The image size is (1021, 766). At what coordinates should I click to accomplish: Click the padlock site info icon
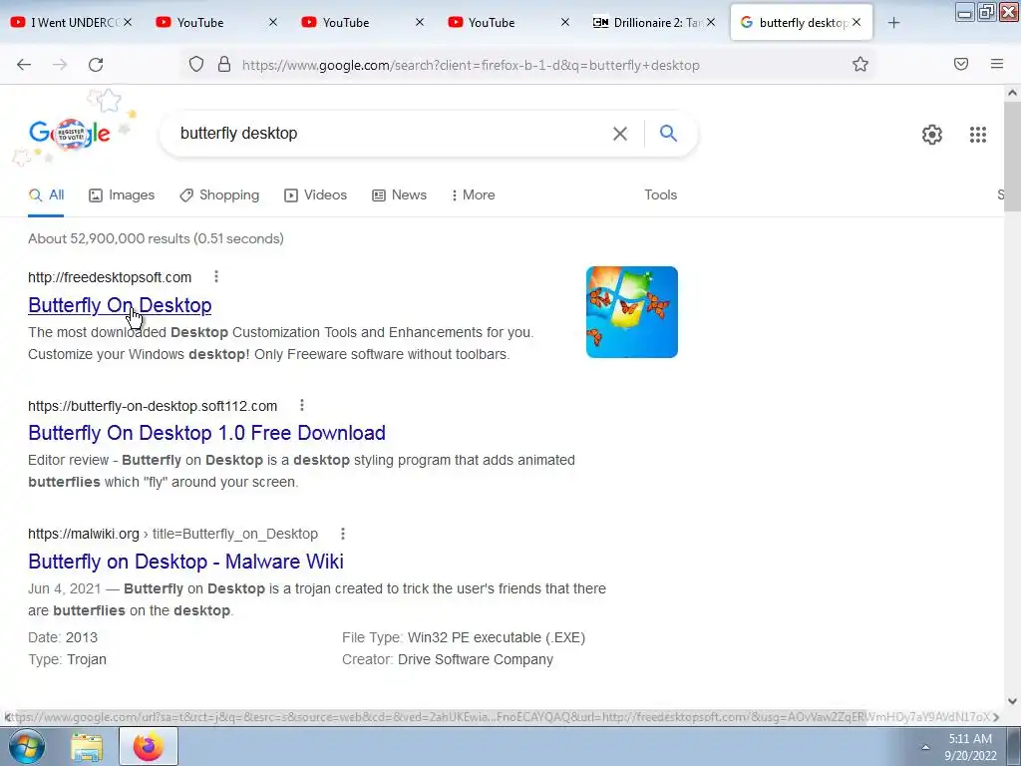point(224,64)
